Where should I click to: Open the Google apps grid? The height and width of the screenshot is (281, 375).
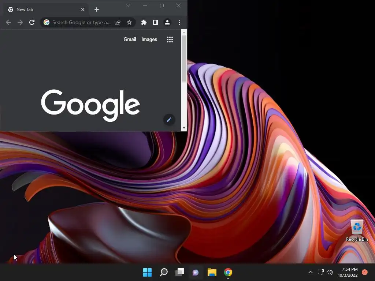point(170,40)
